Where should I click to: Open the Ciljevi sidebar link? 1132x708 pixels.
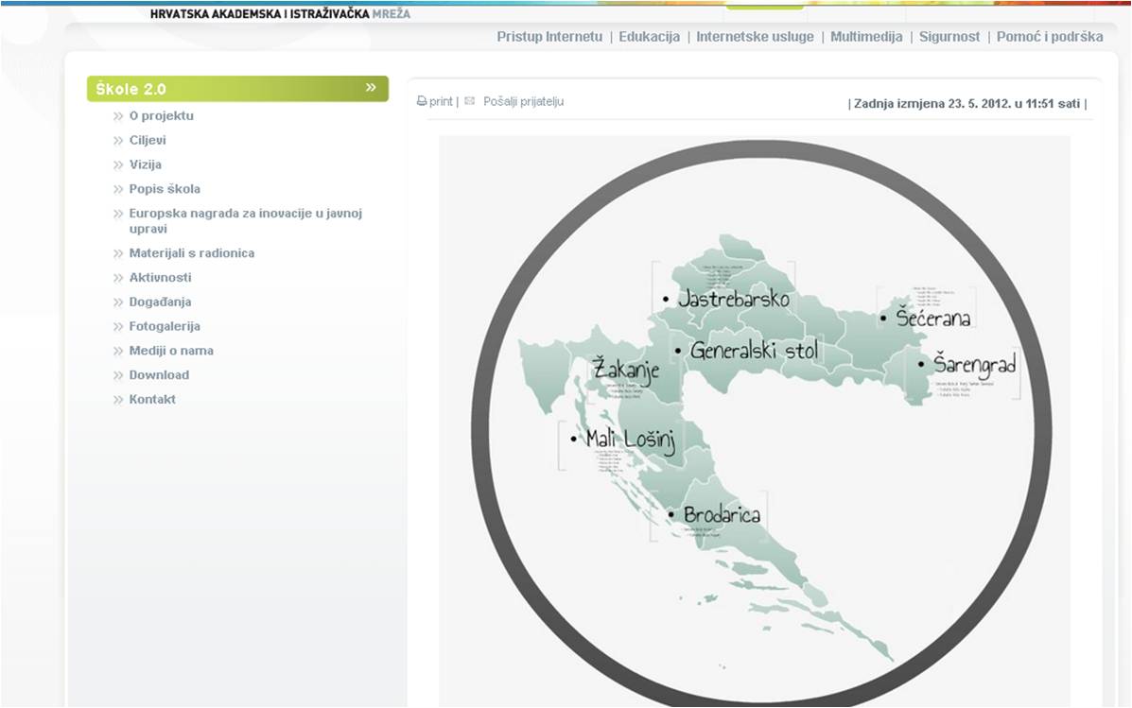coord(148,140)
